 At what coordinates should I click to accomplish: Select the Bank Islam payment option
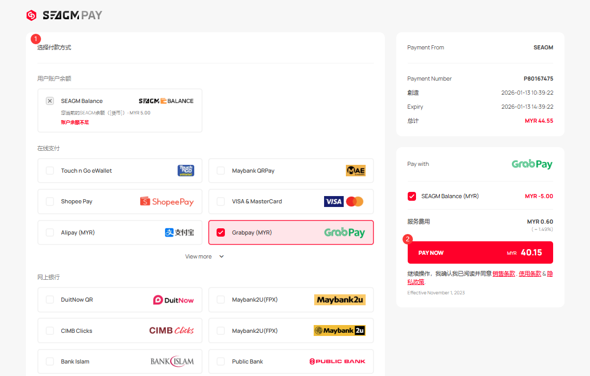pos(119,361)
